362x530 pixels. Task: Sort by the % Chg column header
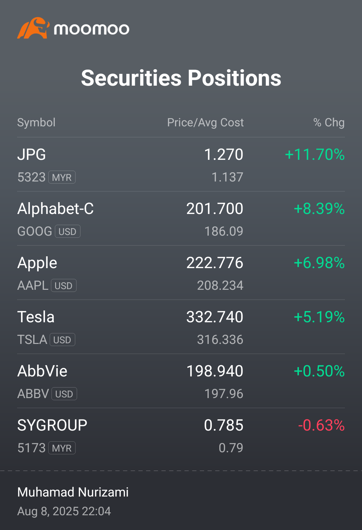tap(329, 122)
